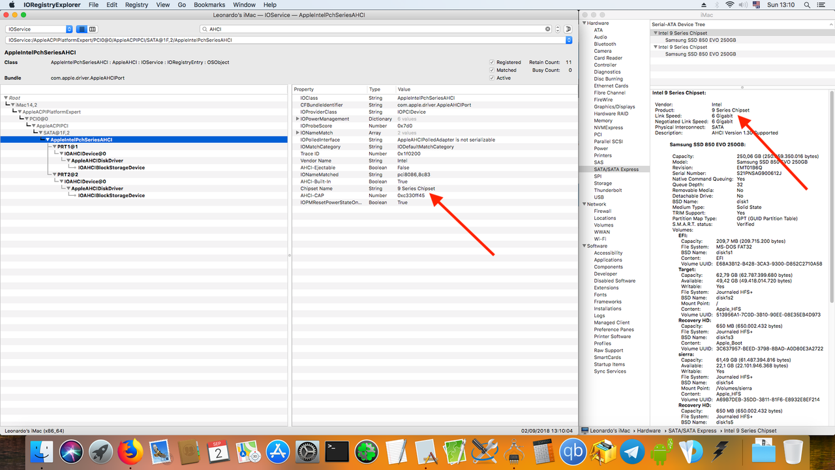This screenshot has height=470, width=835.
Task: Collapse the SATA@1F,2 tree node
Action: 40,133
